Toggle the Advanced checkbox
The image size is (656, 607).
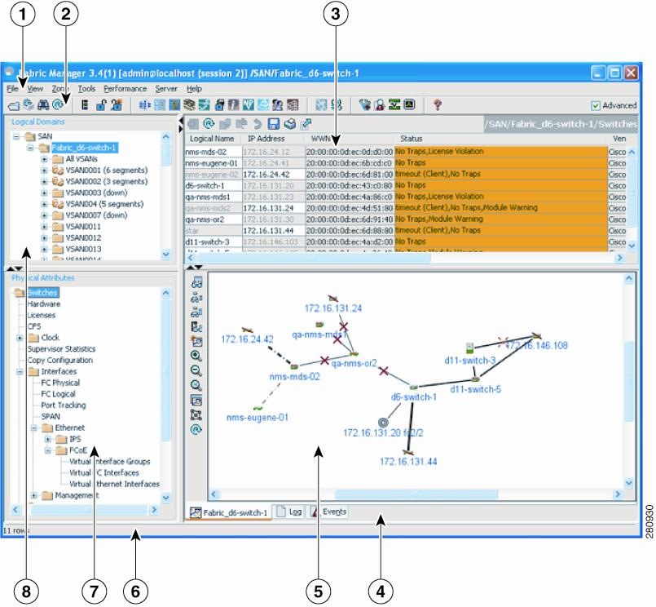596,105
